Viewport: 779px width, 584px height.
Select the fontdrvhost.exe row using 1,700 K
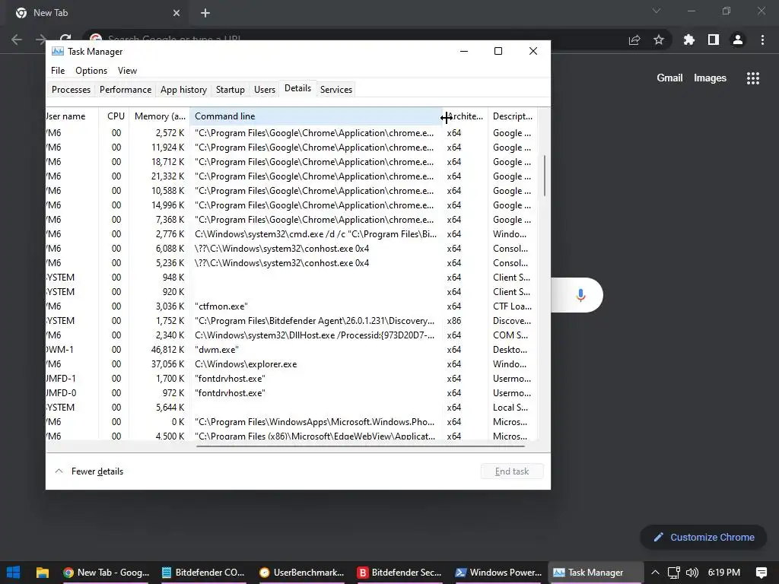291,379
